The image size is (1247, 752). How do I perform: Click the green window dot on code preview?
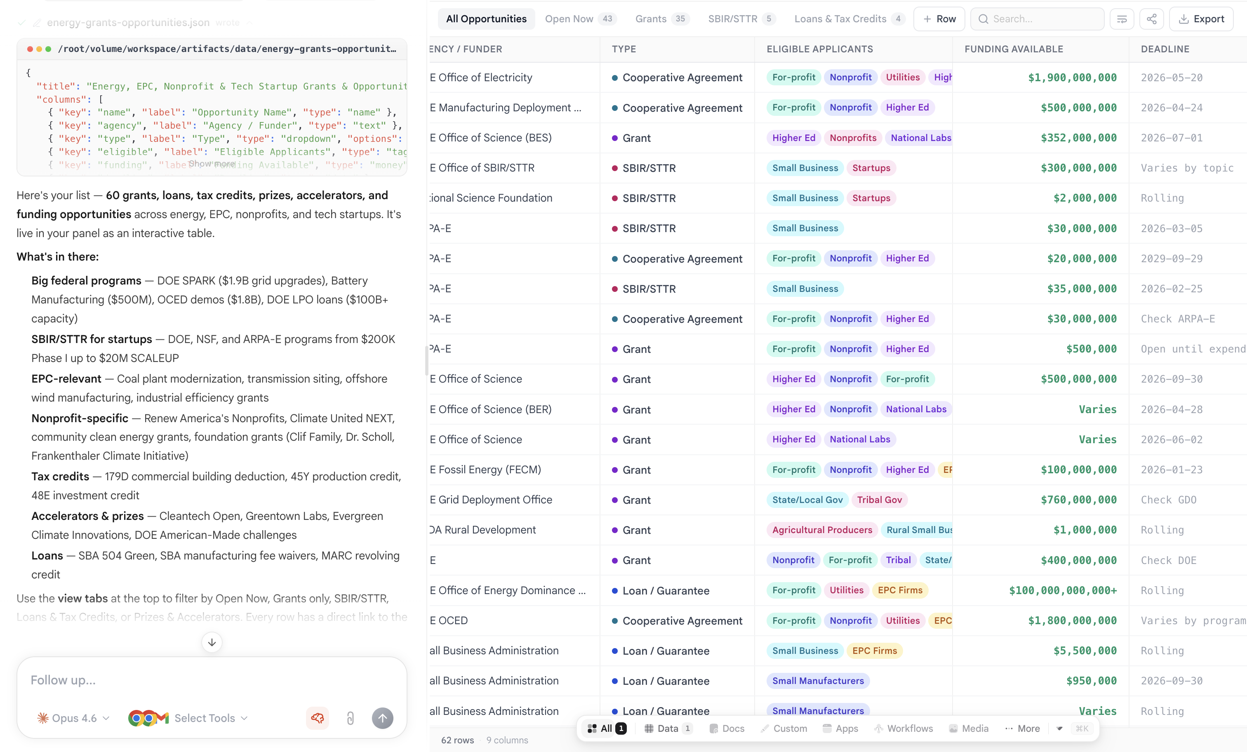tap(48, 49)
